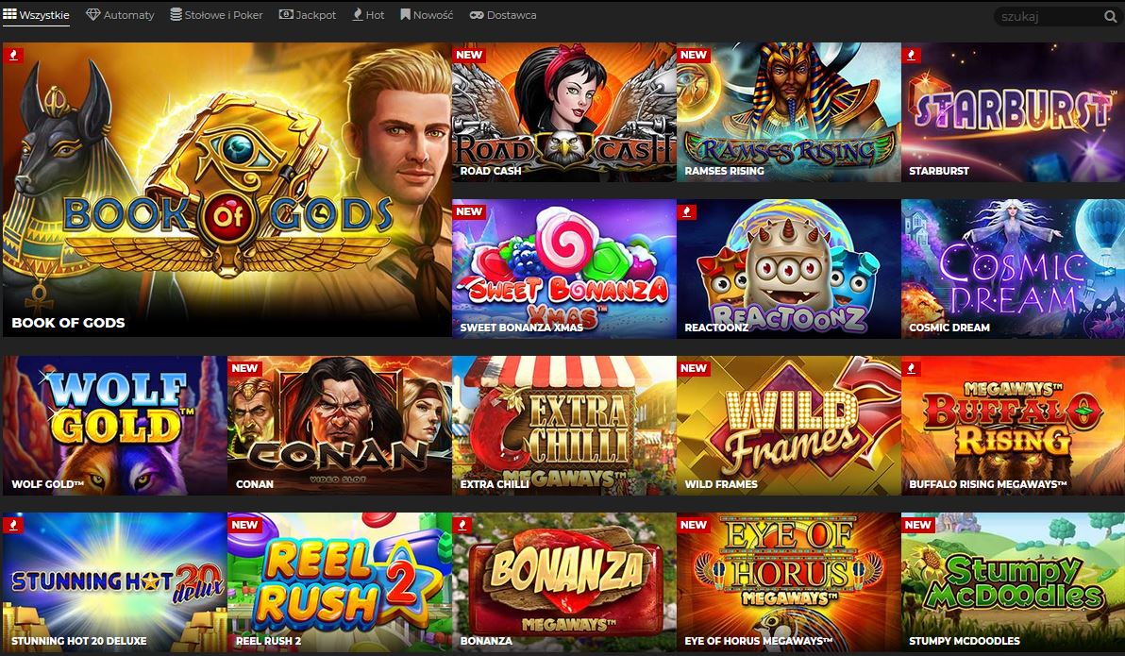Open the Wszystkie tab
Image resolution: width=1125 pixels, height=656 pixels.
(x=36, y=15)
